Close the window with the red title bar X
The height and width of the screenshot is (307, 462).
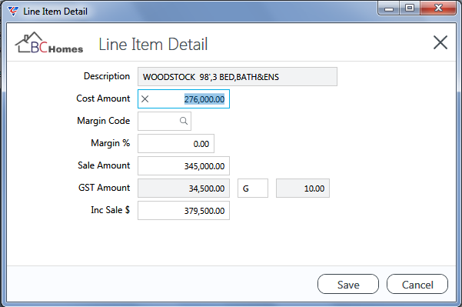point(438,8)
